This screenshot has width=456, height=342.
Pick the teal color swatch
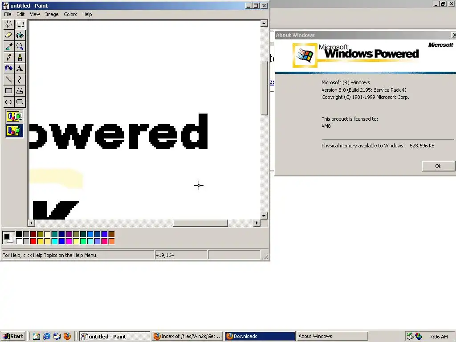(x=54, y=234)
